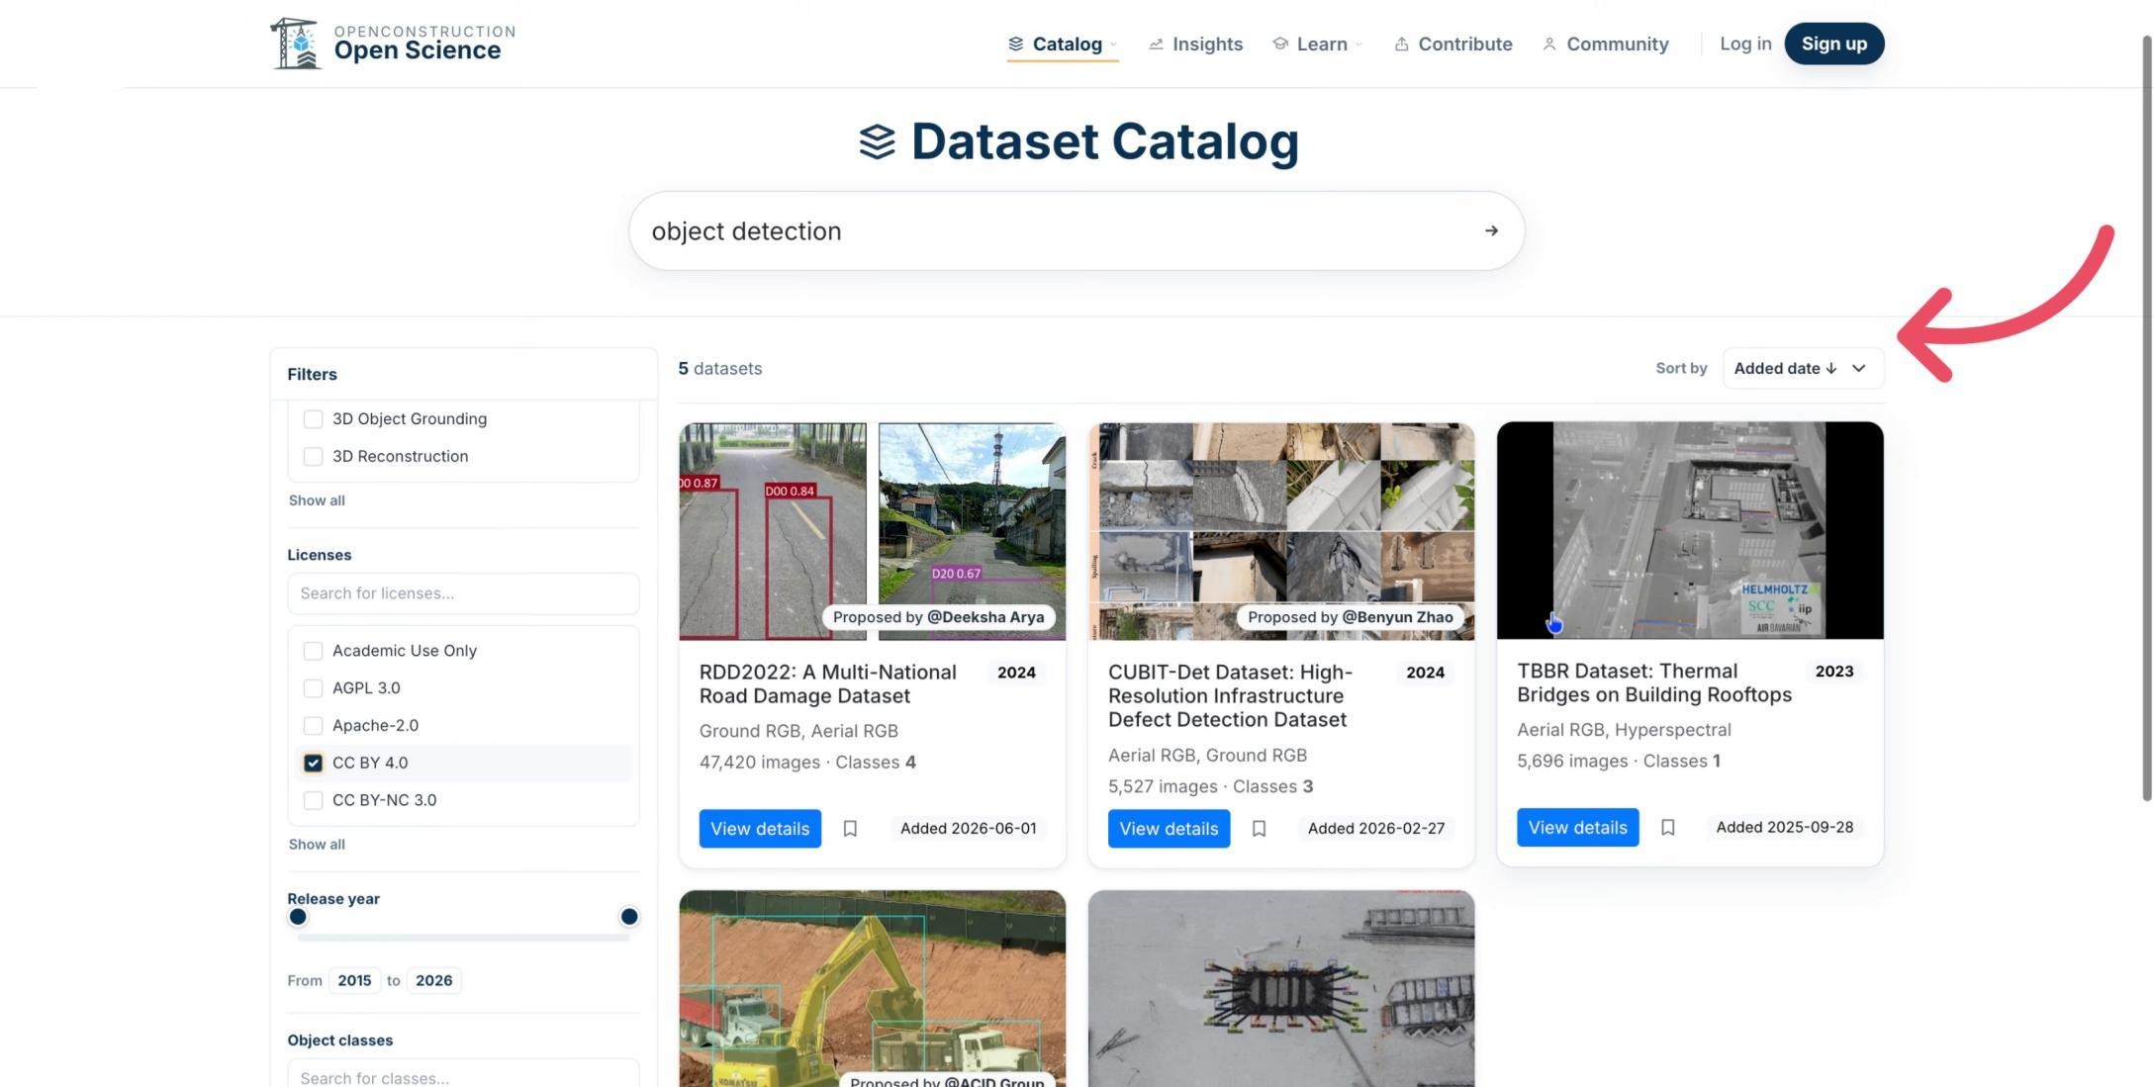
Task: Focus the Search for licenses field
Action: [x=463, y=593]
